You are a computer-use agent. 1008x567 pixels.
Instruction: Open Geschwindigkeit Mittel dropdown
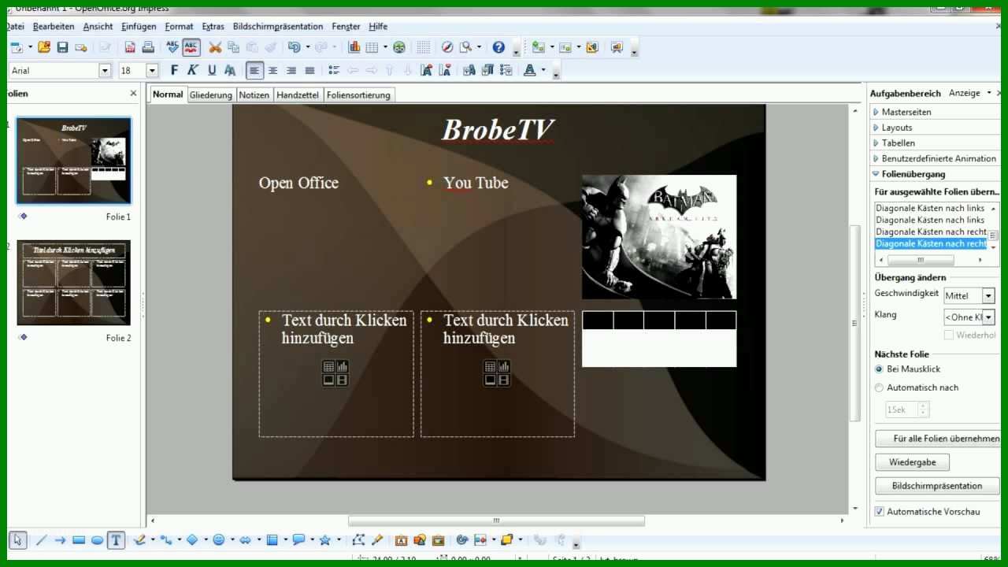tap(988, 296)
